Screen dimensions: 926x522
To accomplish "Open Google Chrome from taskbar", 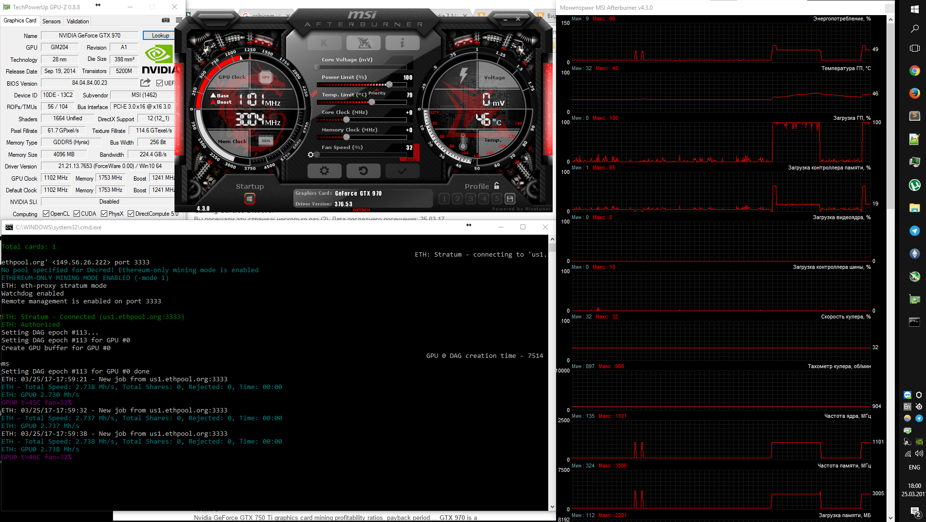I will 914,71.
